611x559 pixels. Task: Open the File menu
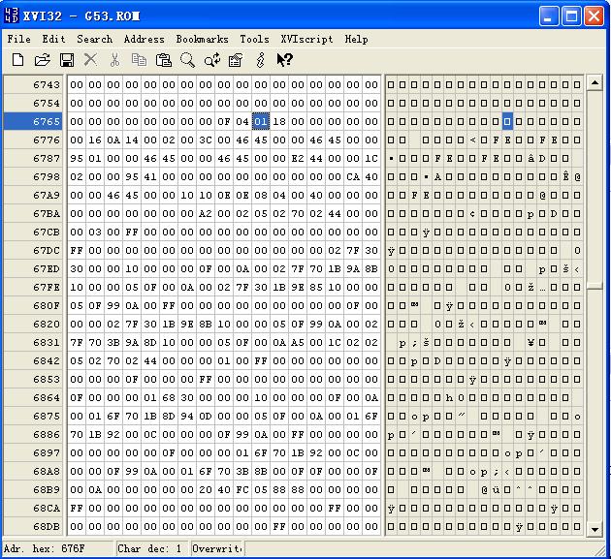(x=18, y=39)
